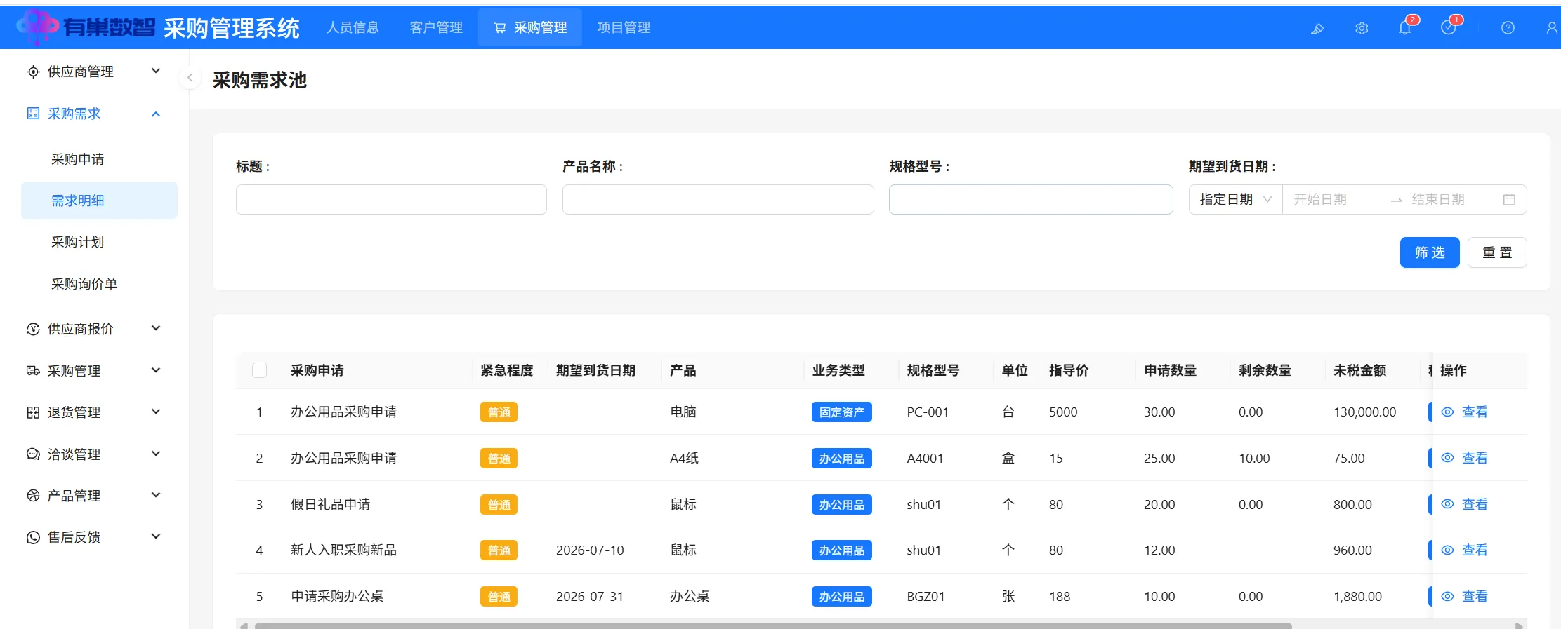Click the 供应商管理 target icon
This screenshot has width=1561, height=629.
[33, 72]
